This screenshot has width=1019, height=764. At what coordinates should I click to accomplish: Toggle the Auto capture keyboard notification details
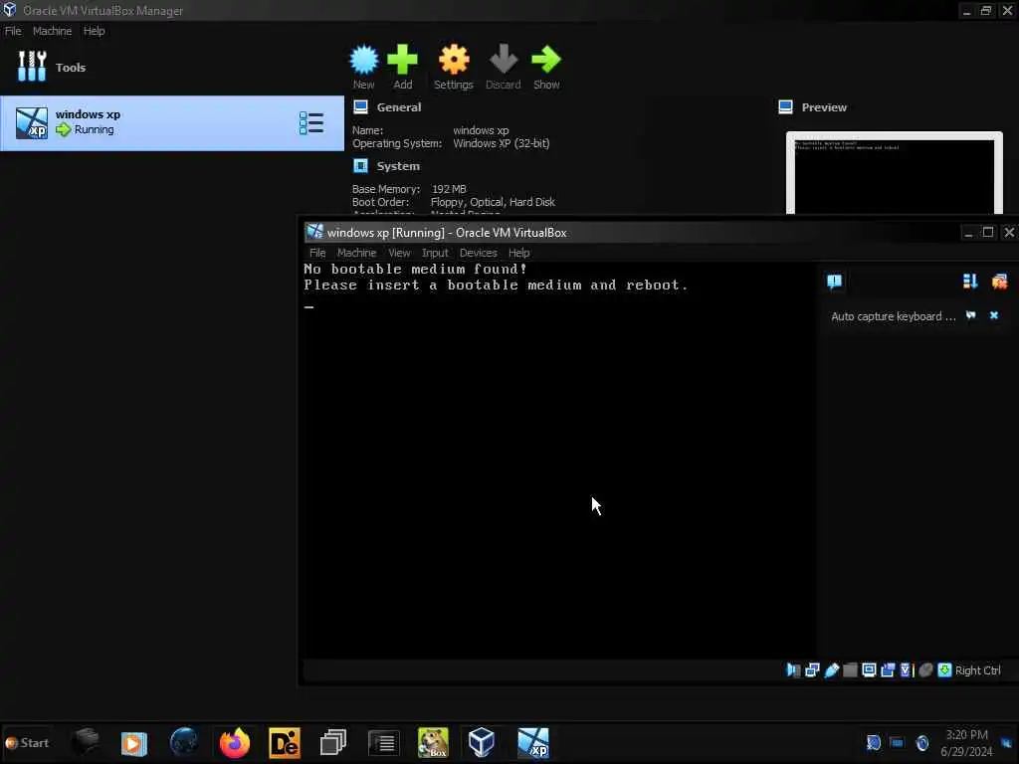(971, 315)
